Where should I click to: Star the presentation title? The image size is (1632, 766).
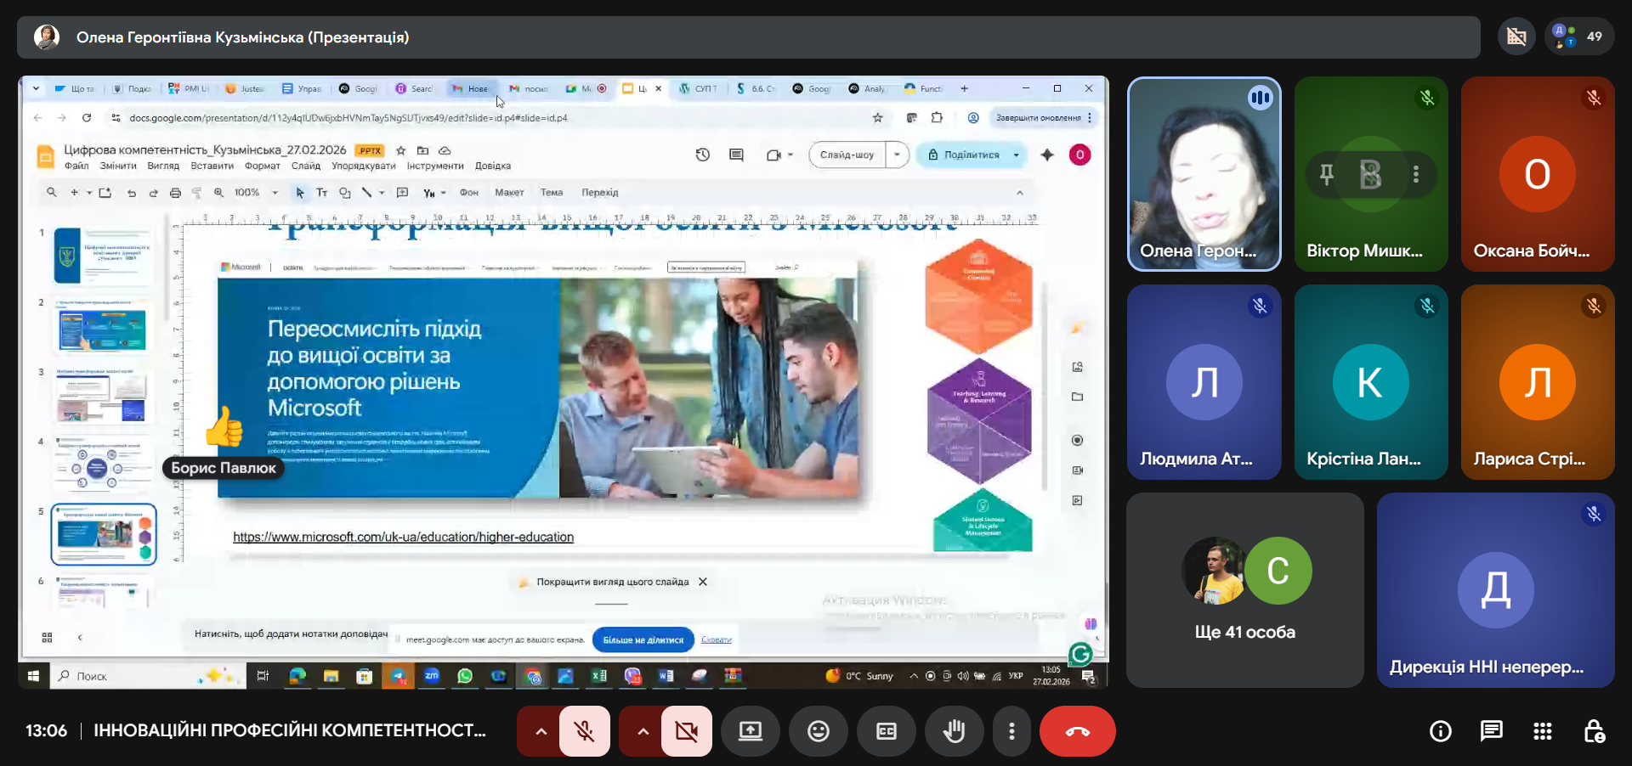click(401, 150)
